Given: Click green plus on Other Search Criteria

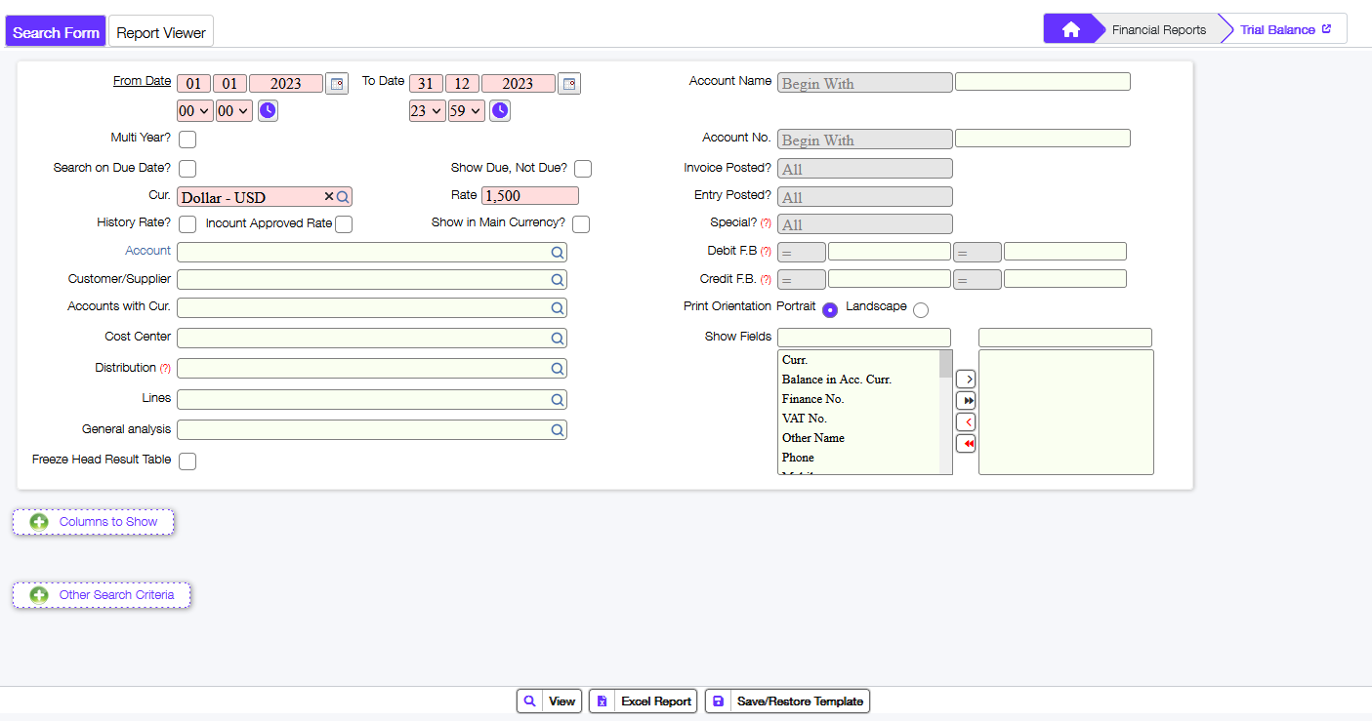Looking at the screenshot, I should pyautogui.click(x=39, y=595).
